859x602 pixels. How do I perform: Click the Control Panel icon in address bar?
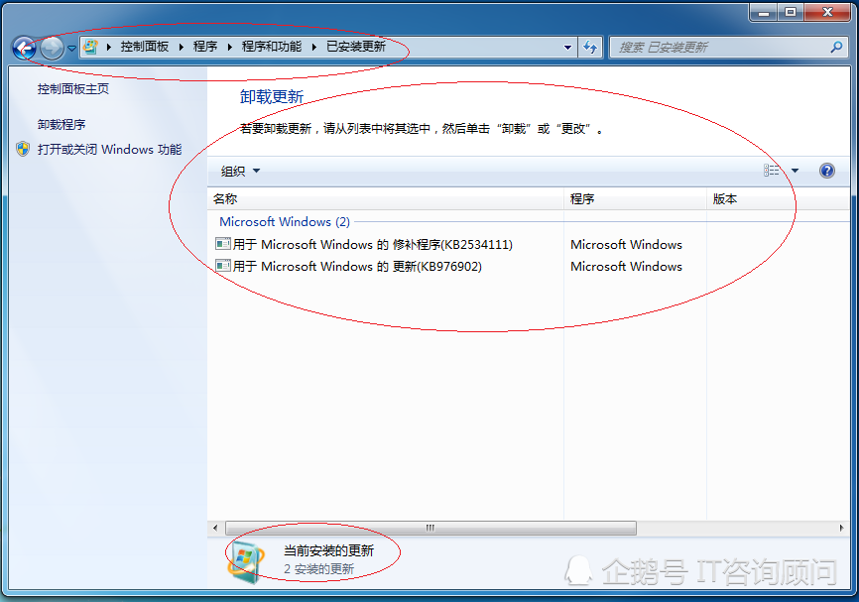(x=91, y=47)
